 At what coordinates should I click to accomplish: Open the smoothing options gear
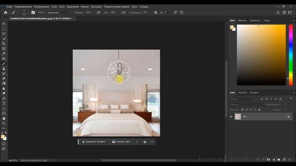(x=155, y=12)
